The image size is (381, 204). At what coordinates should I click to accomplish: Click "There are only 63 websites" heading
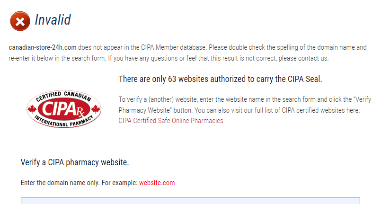click(220, 79)
